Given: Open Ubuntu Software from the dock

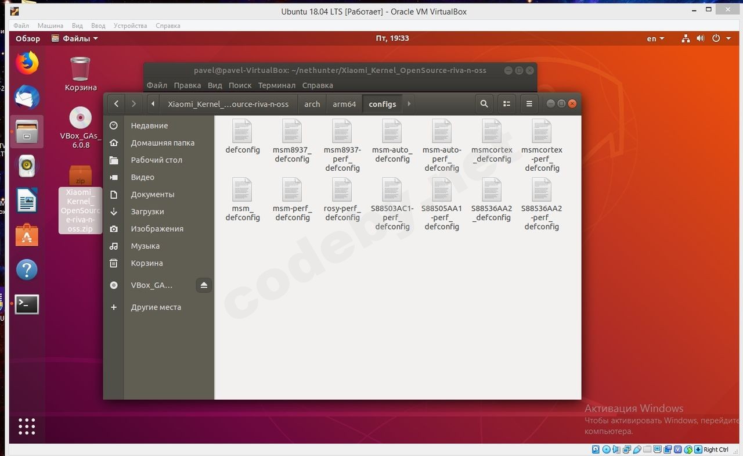Looking at the screenshot, I should tap(27, 235).
